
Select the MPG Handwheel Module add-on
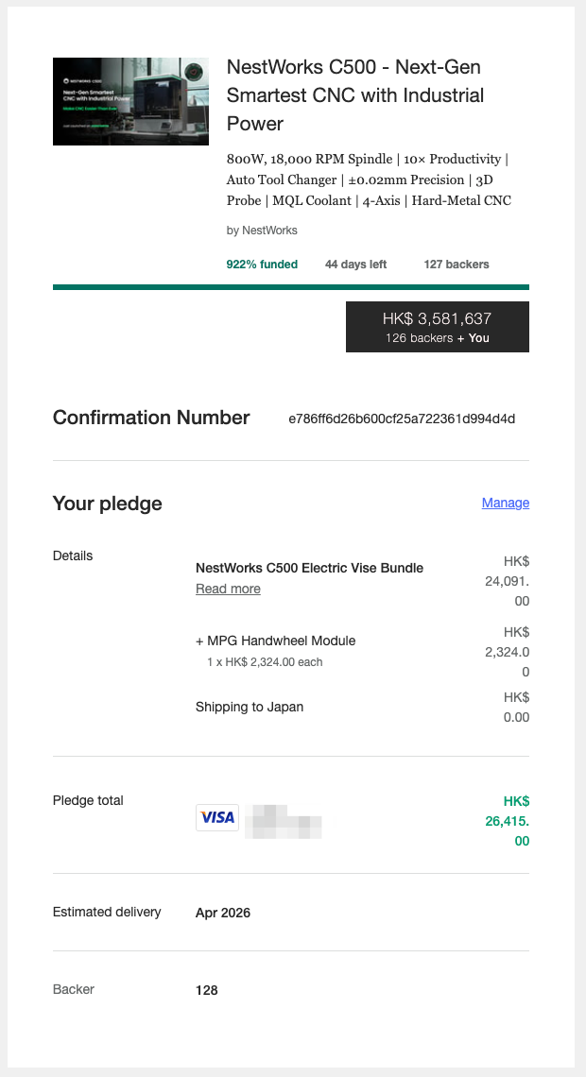275,641
